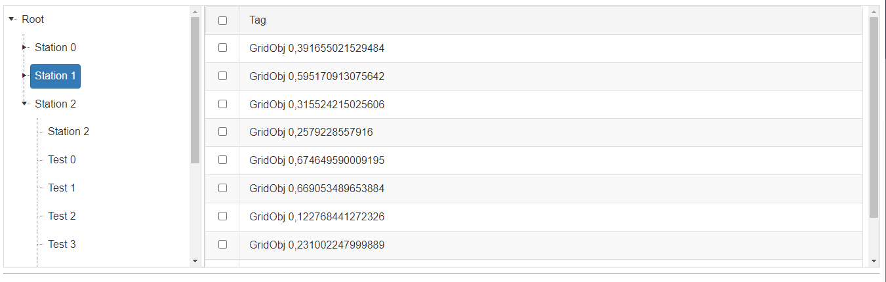The image size is (886, 282).
Task: Click the grid's scroll up arrow
Action: click(x=874, y=12)
